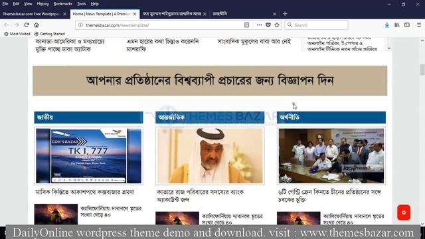The image size is (425, 239).
Task: Open the File menu
Action: point(5,4)
